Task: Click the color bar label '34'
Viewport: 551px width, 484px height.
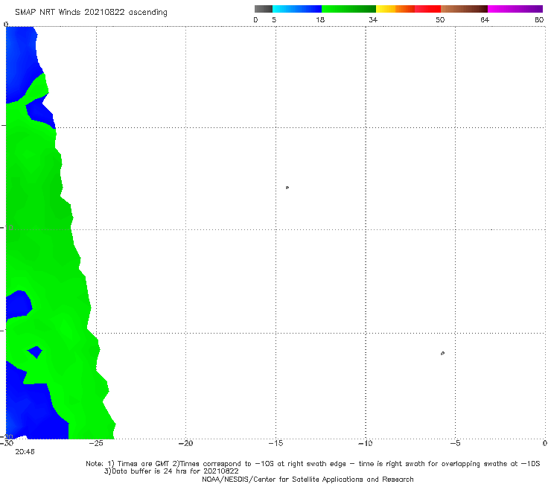Action: (x=373, y=19)
